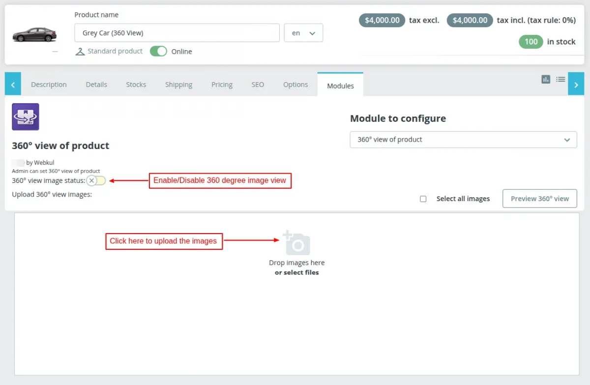Open the Description tab
Screen dimensions: 590x385
click(49, 85)
